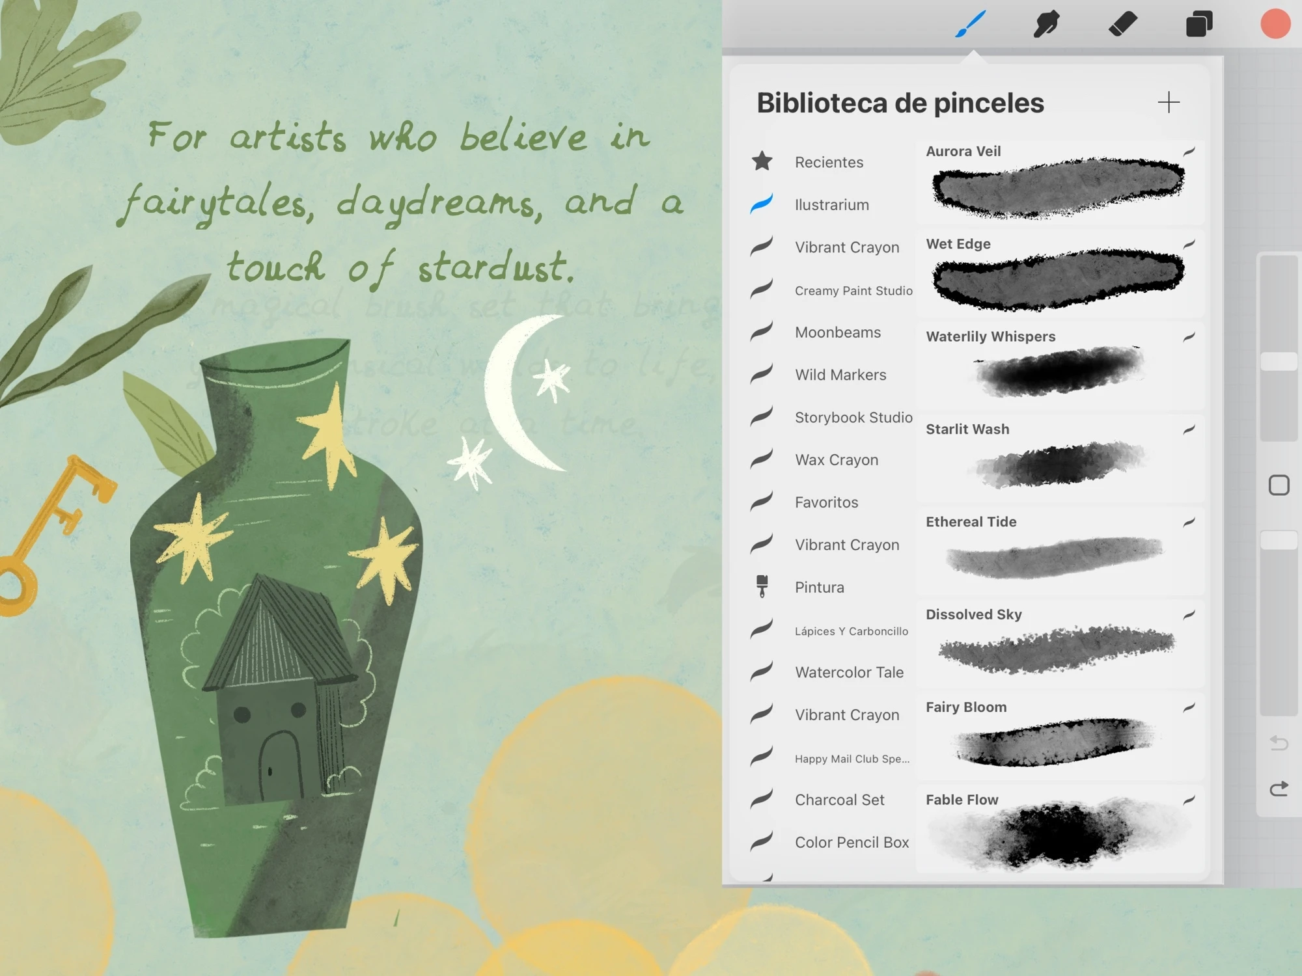Viewport: 1302px width, 976px height.
Task: Click the brush size slider handle
Action: click(x=1279, y=362)
